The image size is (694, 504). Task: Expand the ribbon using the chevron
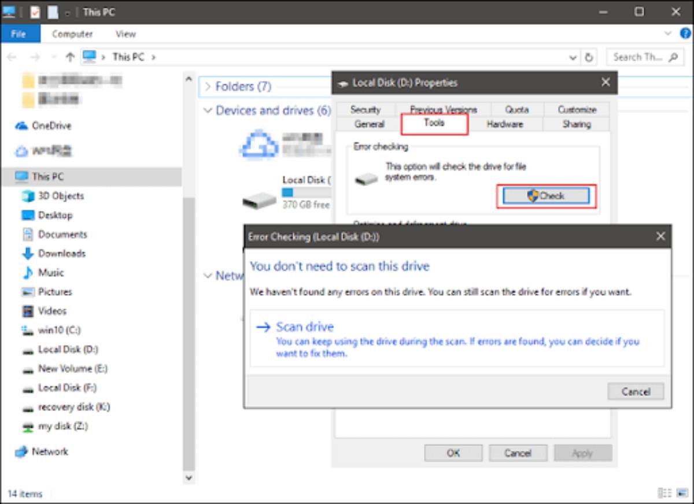tap(669, 34)
